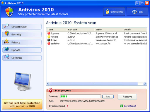150x112 pixels.
Task: Click the red shield Scan progress icon
Action: [x=50, y=90]
